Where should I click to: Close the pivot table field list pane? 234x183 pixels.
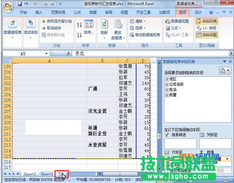pyautogui.click(x=230, y=61)
